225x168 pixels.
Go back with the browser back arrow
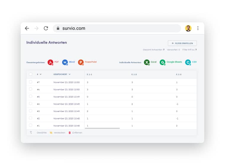(x=27, y=28)
